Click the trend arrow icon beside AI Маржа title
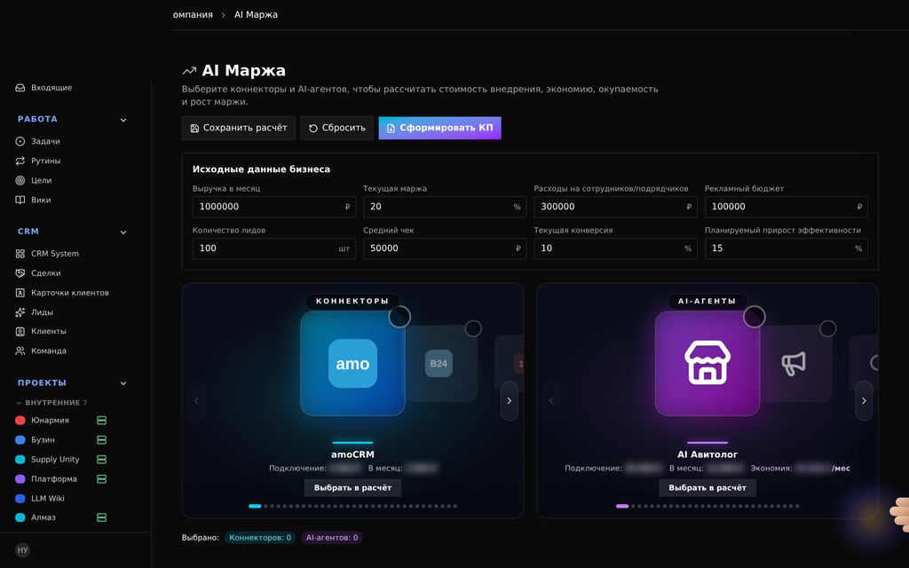909x568 pixels. coord(189,71)
